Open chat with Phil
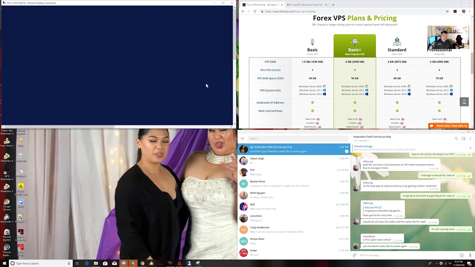475x267 pixels. 294,172
